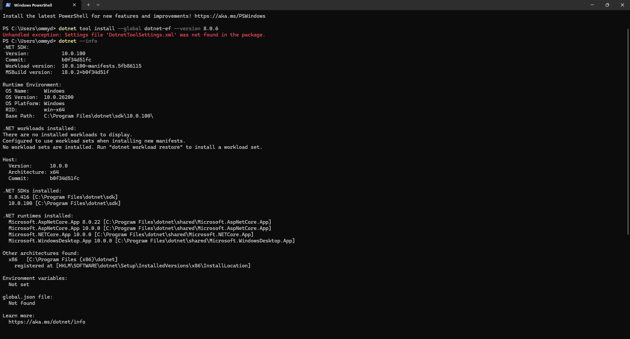Click the 'dotnet tool install' command text
630x339 pixels.
[x=138, y=29]
